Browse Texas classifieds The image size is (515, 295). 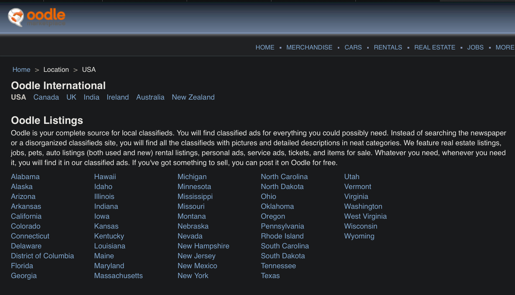coord(270,276)
